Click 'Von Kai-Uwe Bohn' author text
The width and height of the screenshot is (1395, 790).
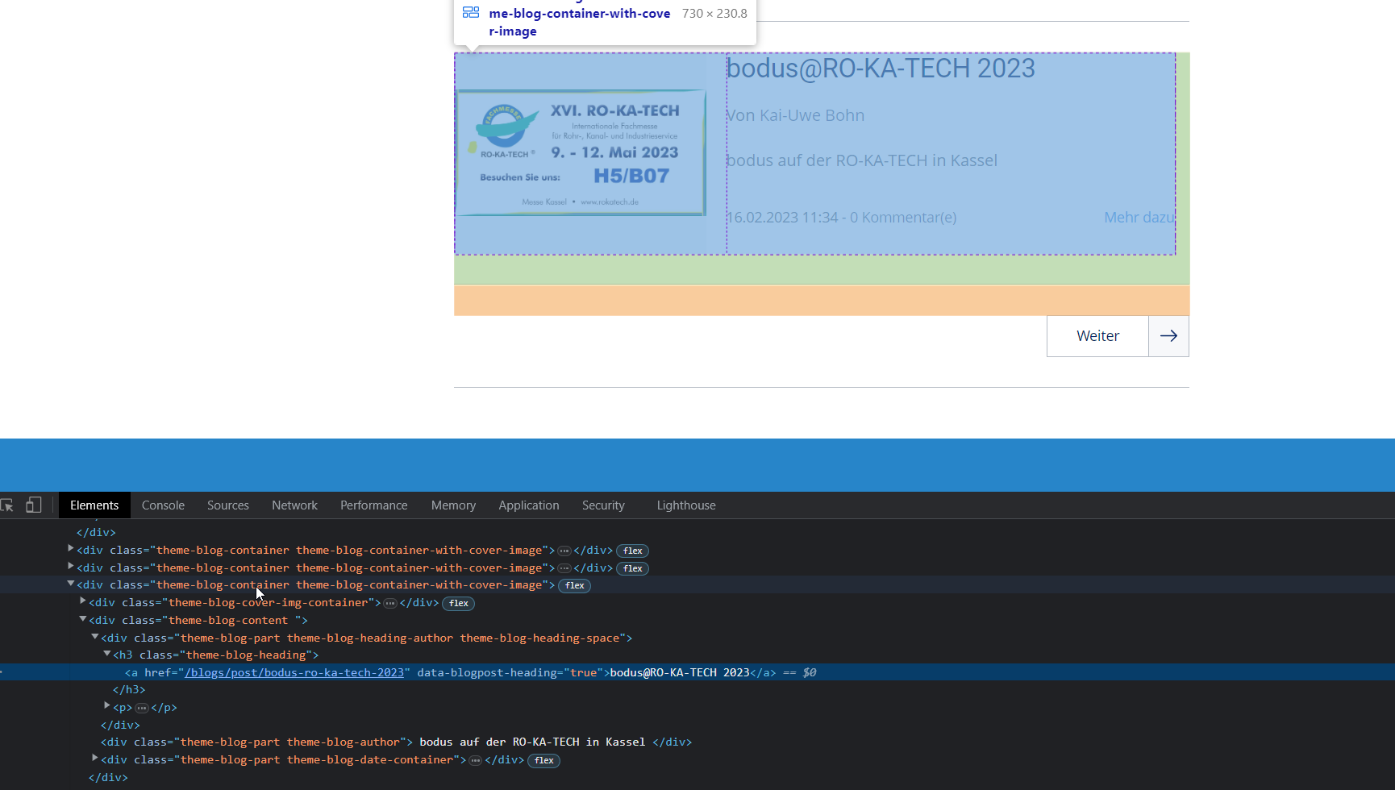tap(795, 115)
